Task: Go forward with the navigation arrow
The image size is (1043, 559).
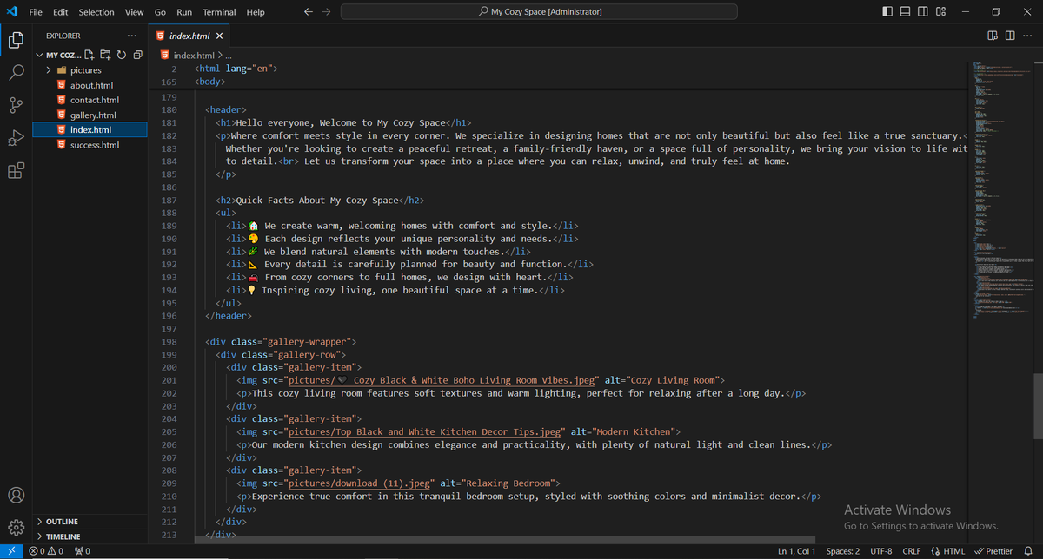Action: point(326,12)
